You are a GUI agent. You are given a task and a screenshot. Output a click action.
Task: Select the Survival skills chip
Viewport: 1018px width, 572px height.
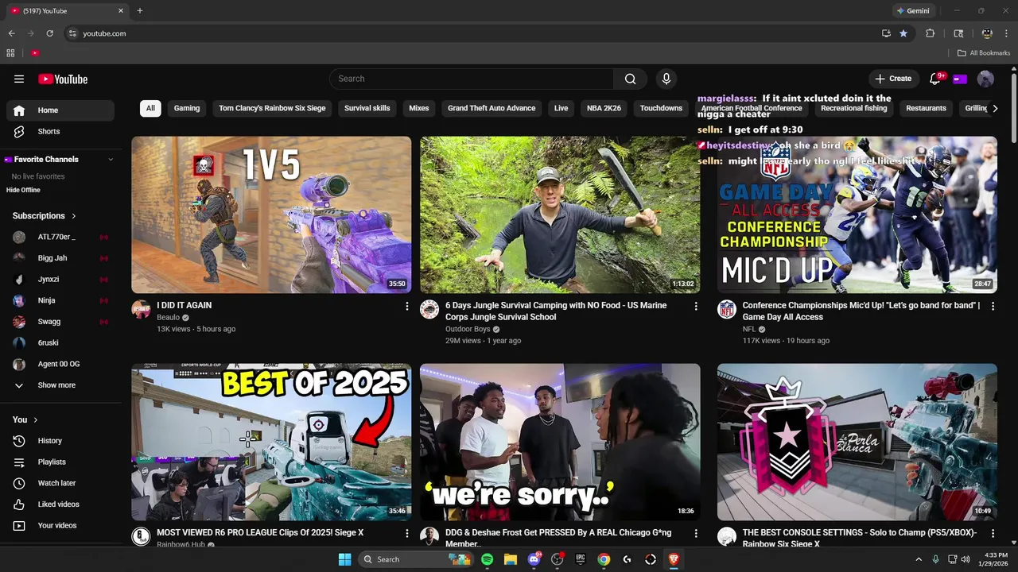pos(367,108)
